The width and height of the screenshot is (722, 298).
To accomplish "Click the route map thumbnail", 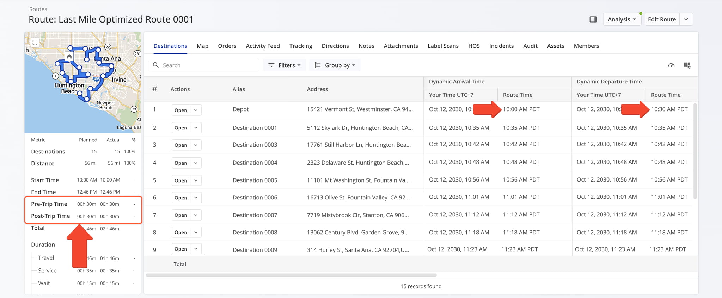I will tap(83, 82).
